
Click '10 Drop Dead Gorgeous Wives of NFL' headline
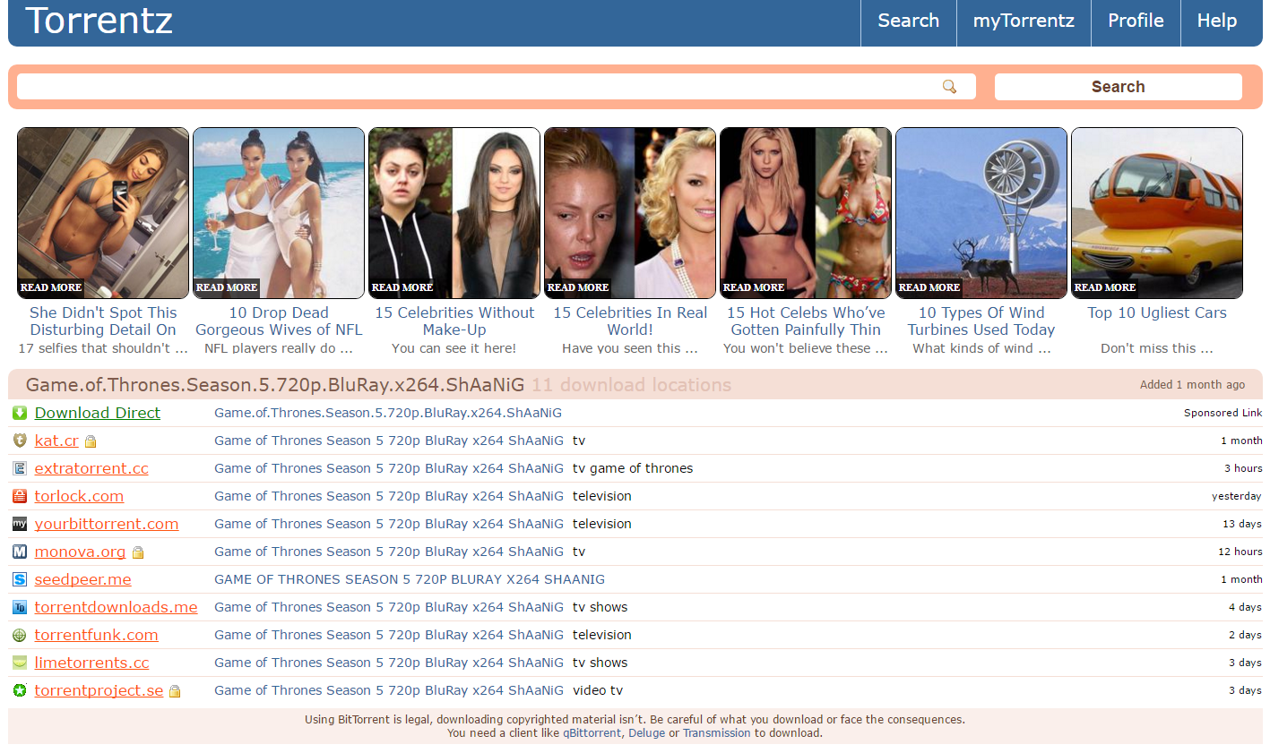279,321
